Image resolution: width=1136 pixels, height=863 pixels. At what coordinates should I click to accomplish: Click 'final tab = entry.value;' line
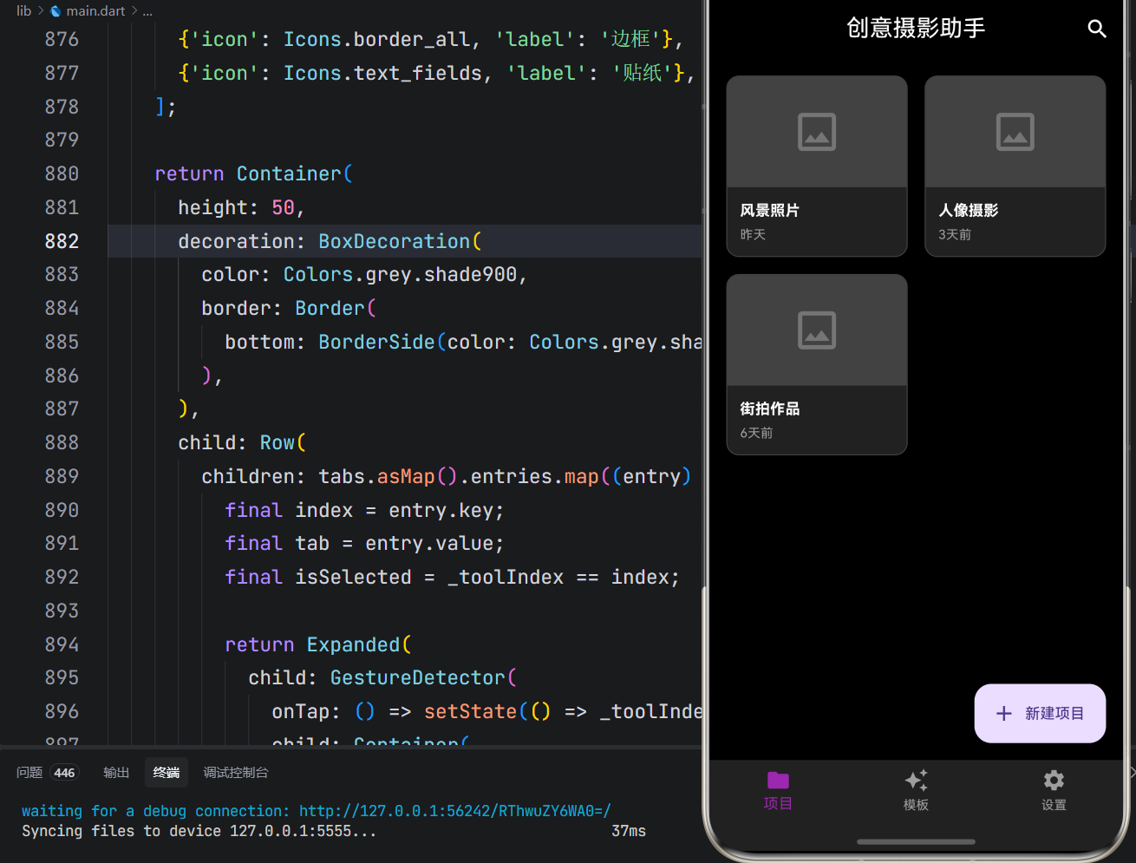pyautogui.click(x=364, y=543)
